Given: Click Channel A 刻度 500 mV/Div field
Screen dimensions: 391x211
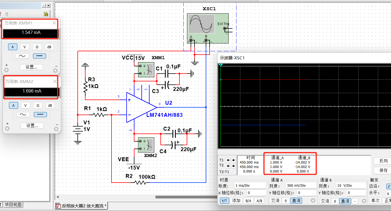Looking at the screenshot, I should pos(301,186).
